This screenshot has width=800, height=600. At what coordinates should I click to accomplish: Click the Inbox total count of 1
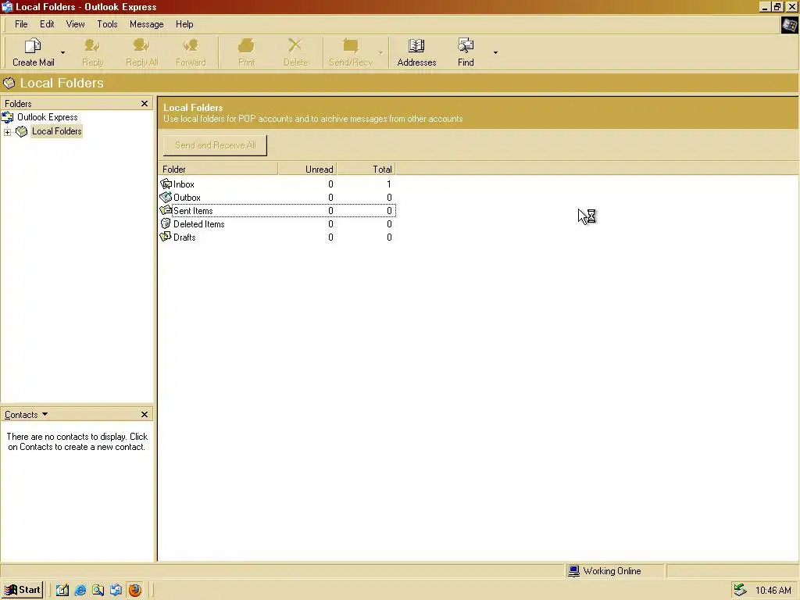click(x=389, y=184)
